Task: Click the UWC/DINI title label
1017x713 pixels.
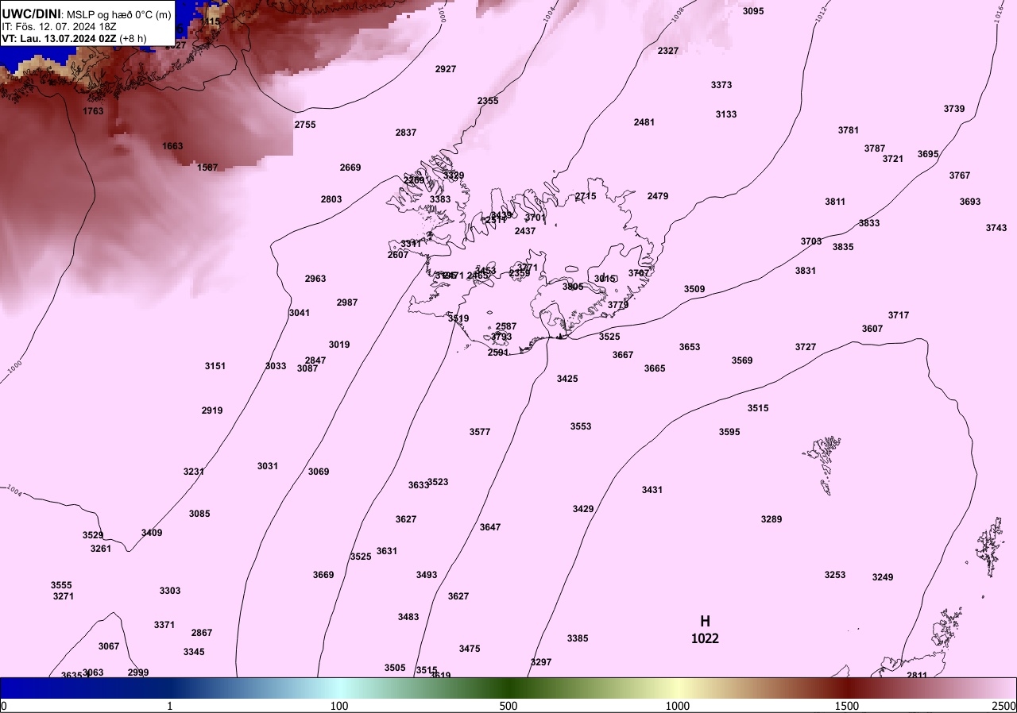Action: point(31,13)
